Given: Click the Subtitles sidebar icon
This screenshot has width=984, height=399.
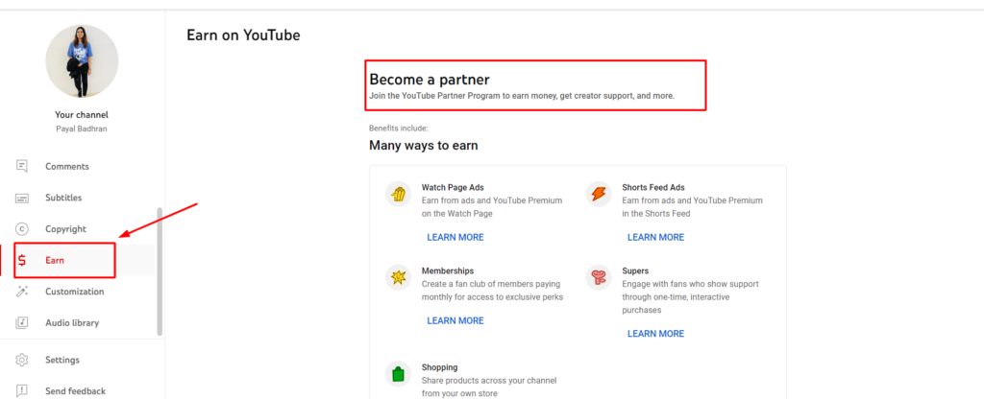Looking at the screenshot, I should [22, 198].
